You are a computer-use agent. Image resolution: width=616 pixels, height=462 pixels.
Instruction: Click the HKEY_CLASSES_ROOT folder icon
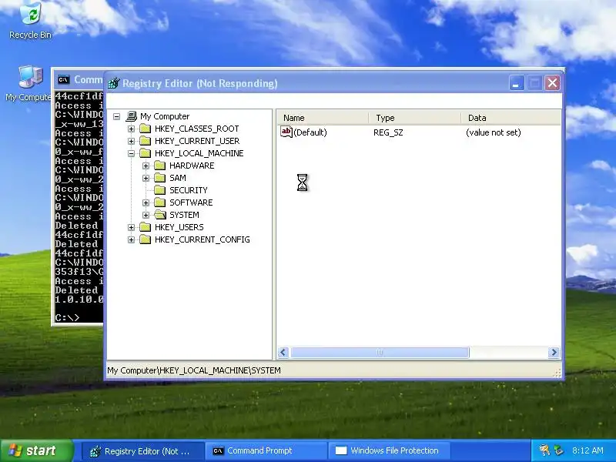[x=146, y=129]
